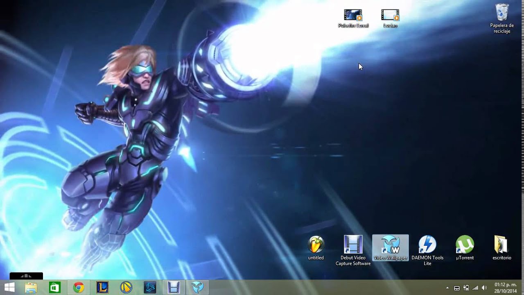Launch Debut Video Capture Software shortcut
Screen dimensions: 524x295
(x=353, y=250)
